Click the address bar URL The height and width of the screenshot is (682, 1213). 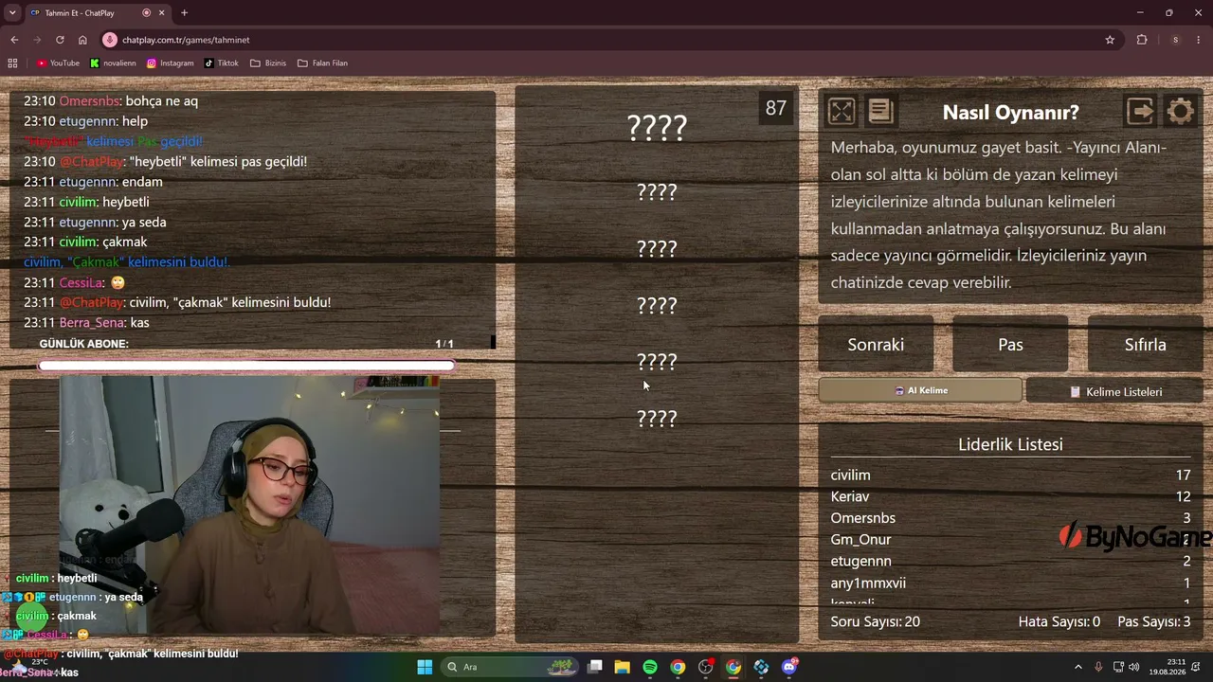tap(186, 40)
